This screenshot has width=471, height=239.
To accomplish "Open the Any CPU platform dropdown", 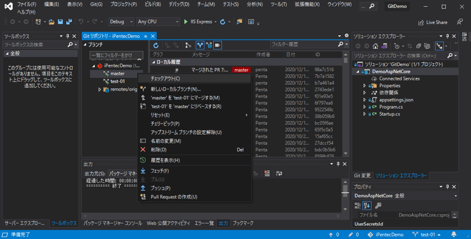I will point(158,22).
